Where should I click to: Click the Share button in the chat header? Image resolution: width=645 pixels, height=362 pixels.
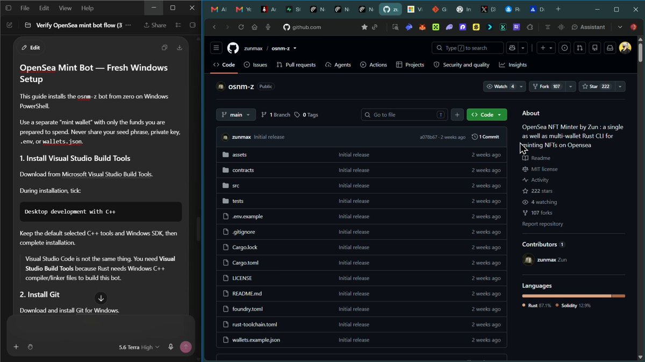pos(155,25)
